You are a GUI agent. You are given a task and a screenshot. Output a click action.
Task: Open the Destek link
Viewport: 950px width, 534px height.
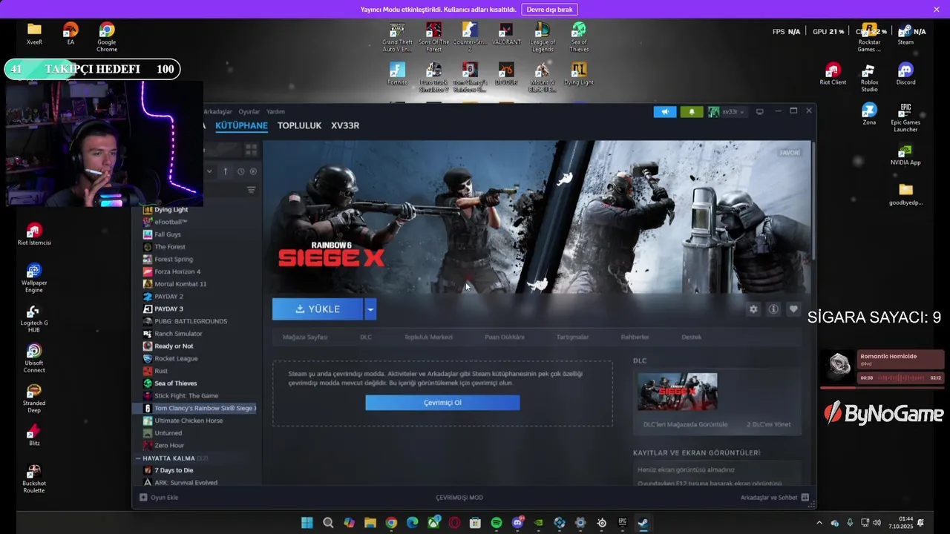pos(692,337)
